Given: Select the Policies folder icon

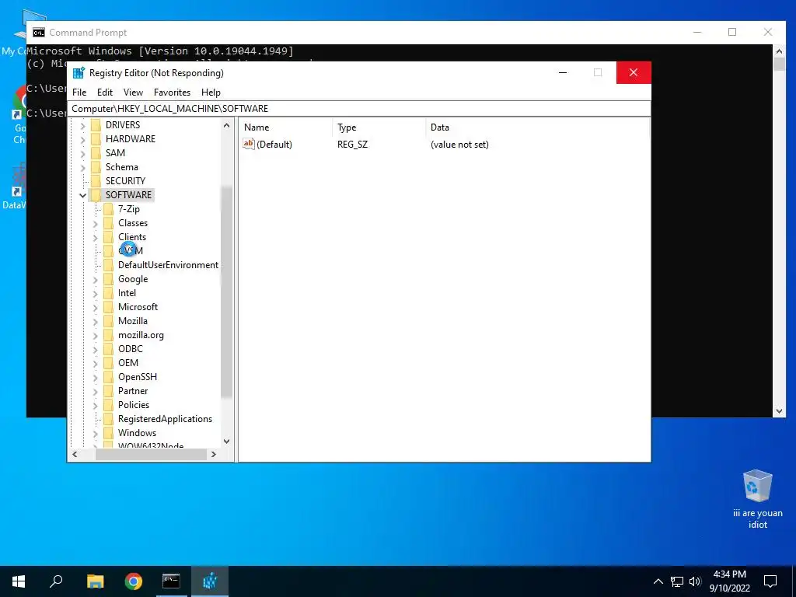Looking at the screenshot, I should [x=108, y=405].
